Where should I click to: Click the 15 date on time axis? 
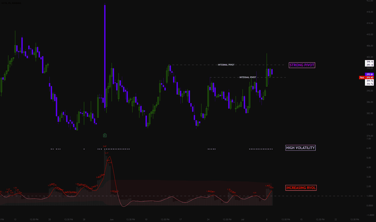[x=301, y=219]
